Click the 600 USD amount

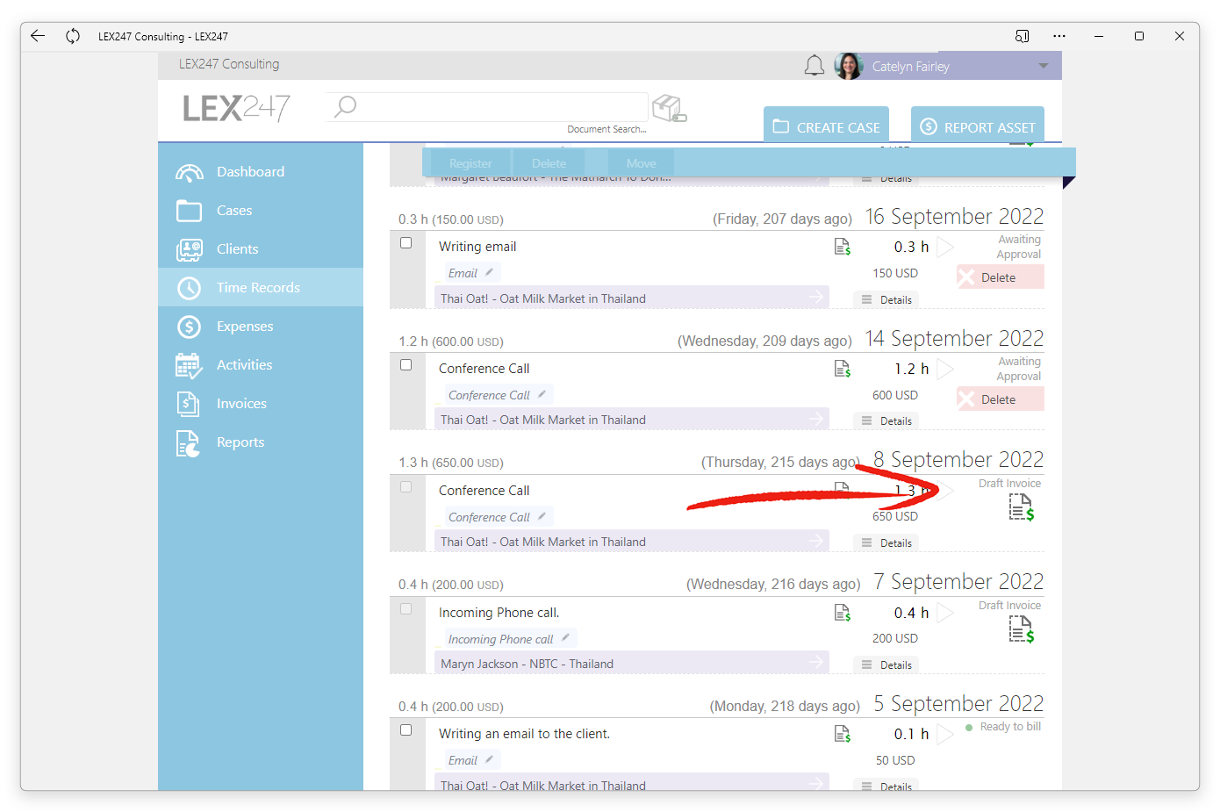895,395
